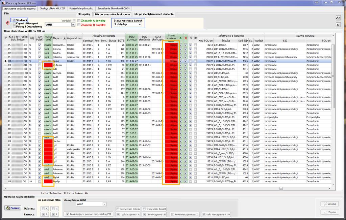Increase font size with A+ icon
Image resolution: width=346 pixels, height=220 pixels.
[338, 18]
